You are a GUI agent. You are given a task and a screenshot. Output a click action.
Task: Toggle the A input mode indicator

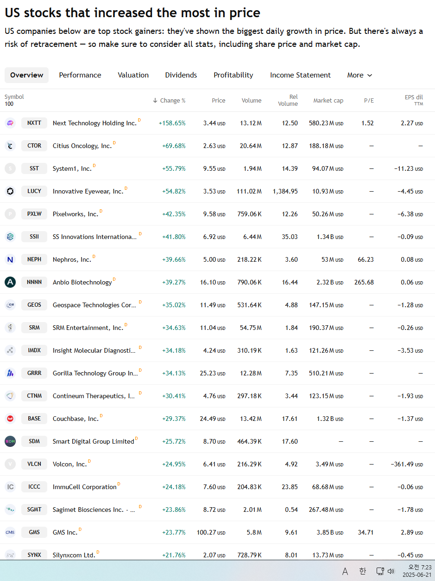click(345, 571)
